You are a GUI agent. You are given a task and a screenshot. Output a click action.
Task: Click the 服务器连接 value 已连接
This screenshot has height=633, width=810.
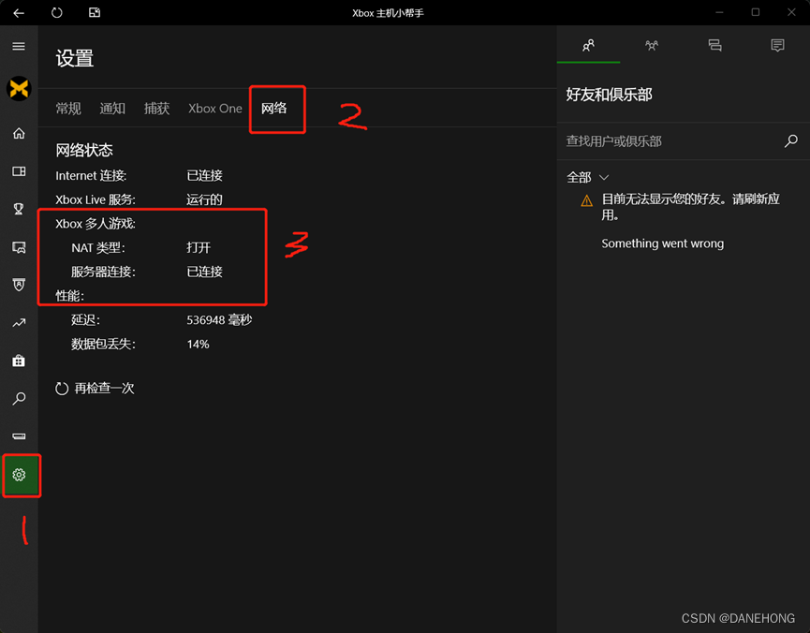click(204, 272)
